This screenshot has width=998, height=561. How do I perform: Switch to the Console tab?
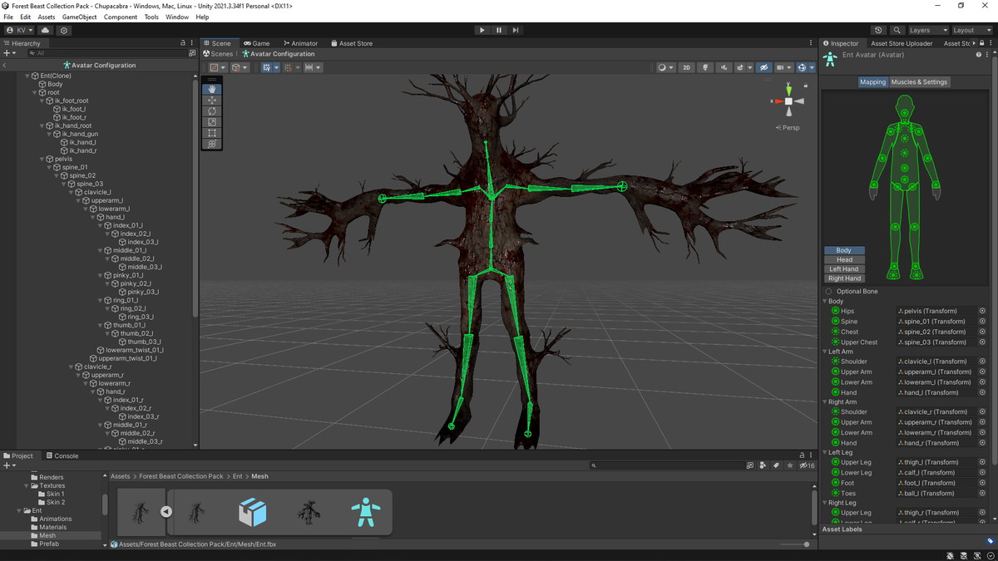click(62, 455)
